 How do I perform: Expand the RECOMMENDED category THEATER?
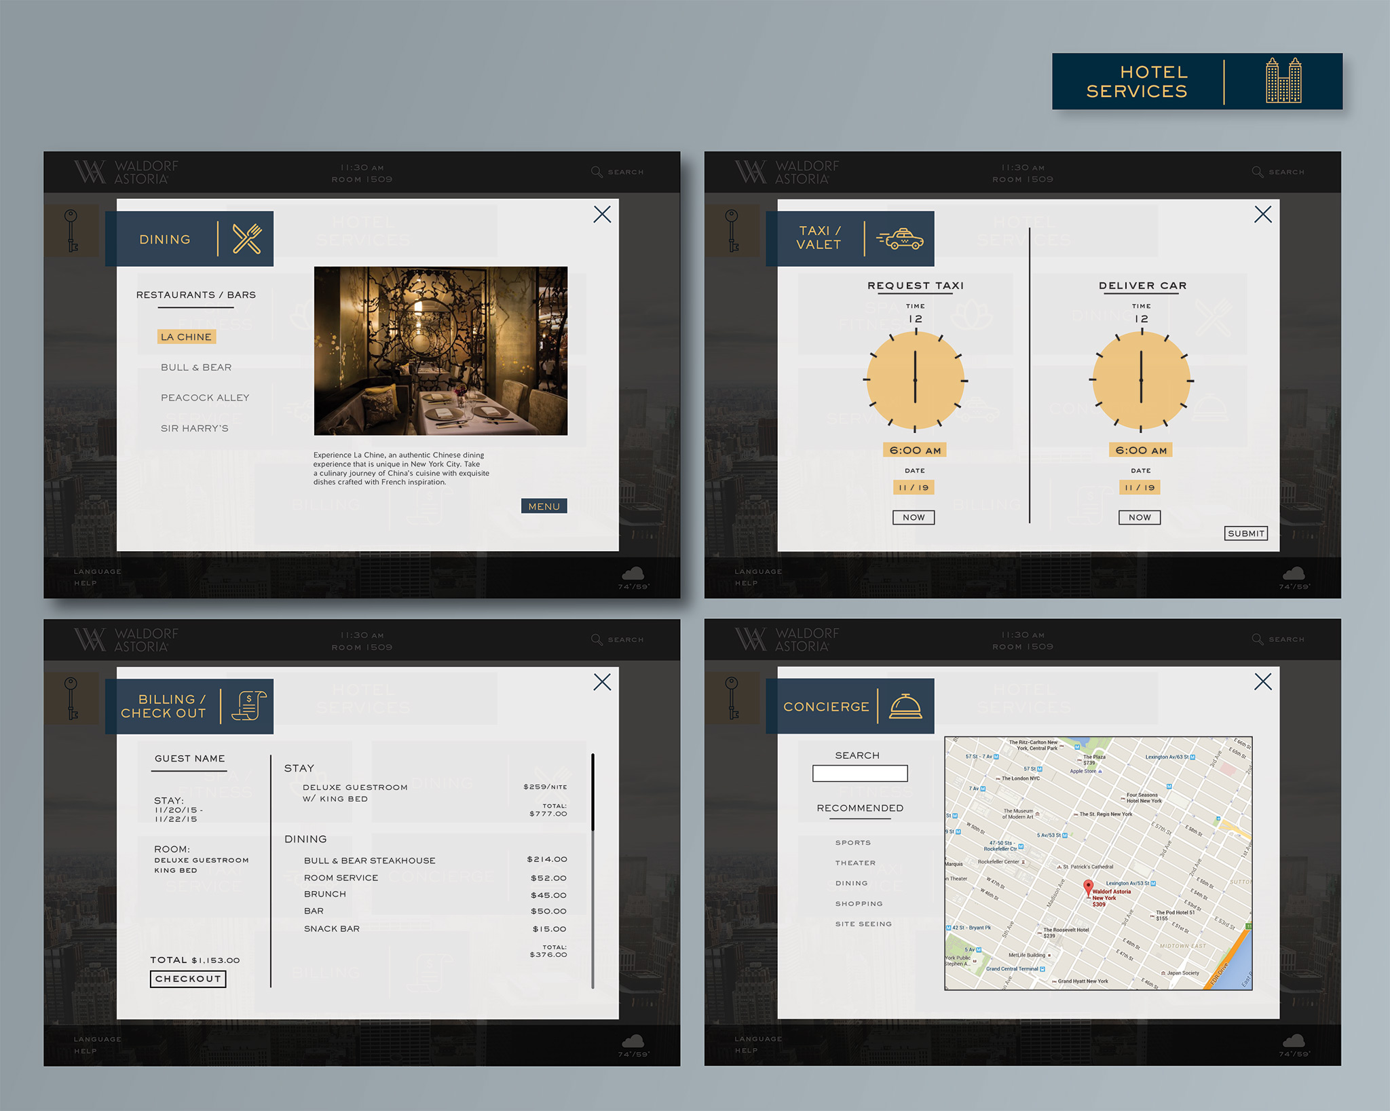[x=856, y=863]
